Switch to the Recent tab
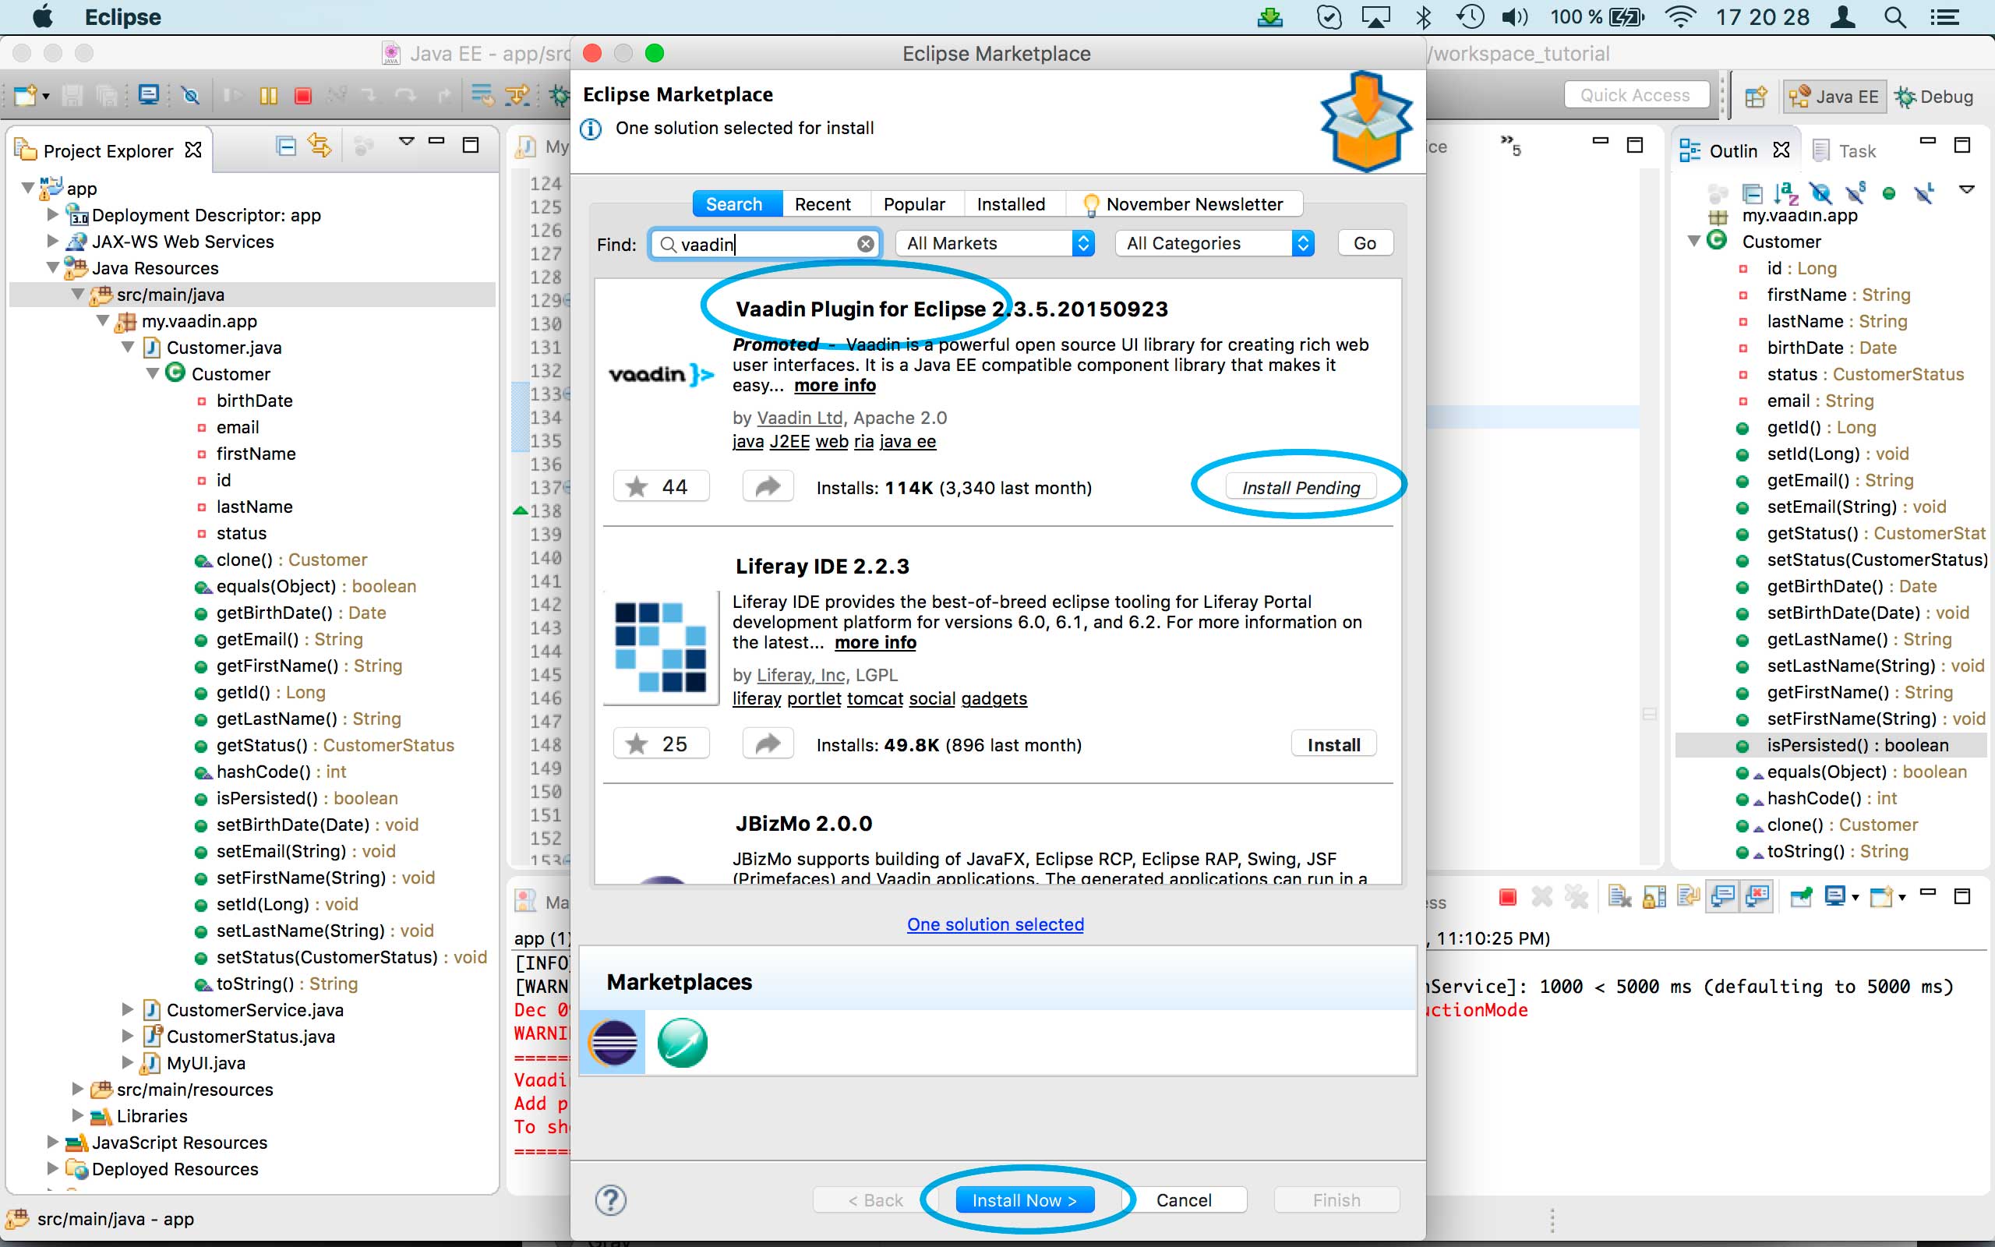Viewport: 1995px width, 1247px height. tap(822, 203)
